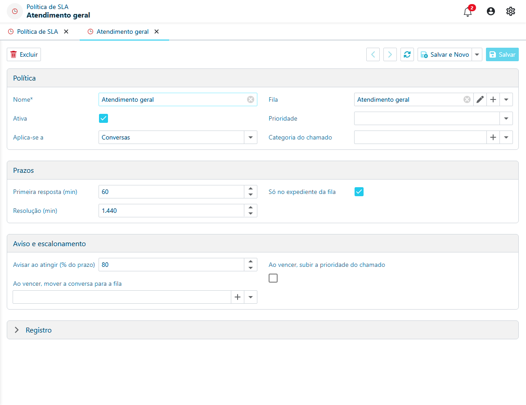Enable subir a prioridade do chamado
526x405 pixels.
coord(273,278)
